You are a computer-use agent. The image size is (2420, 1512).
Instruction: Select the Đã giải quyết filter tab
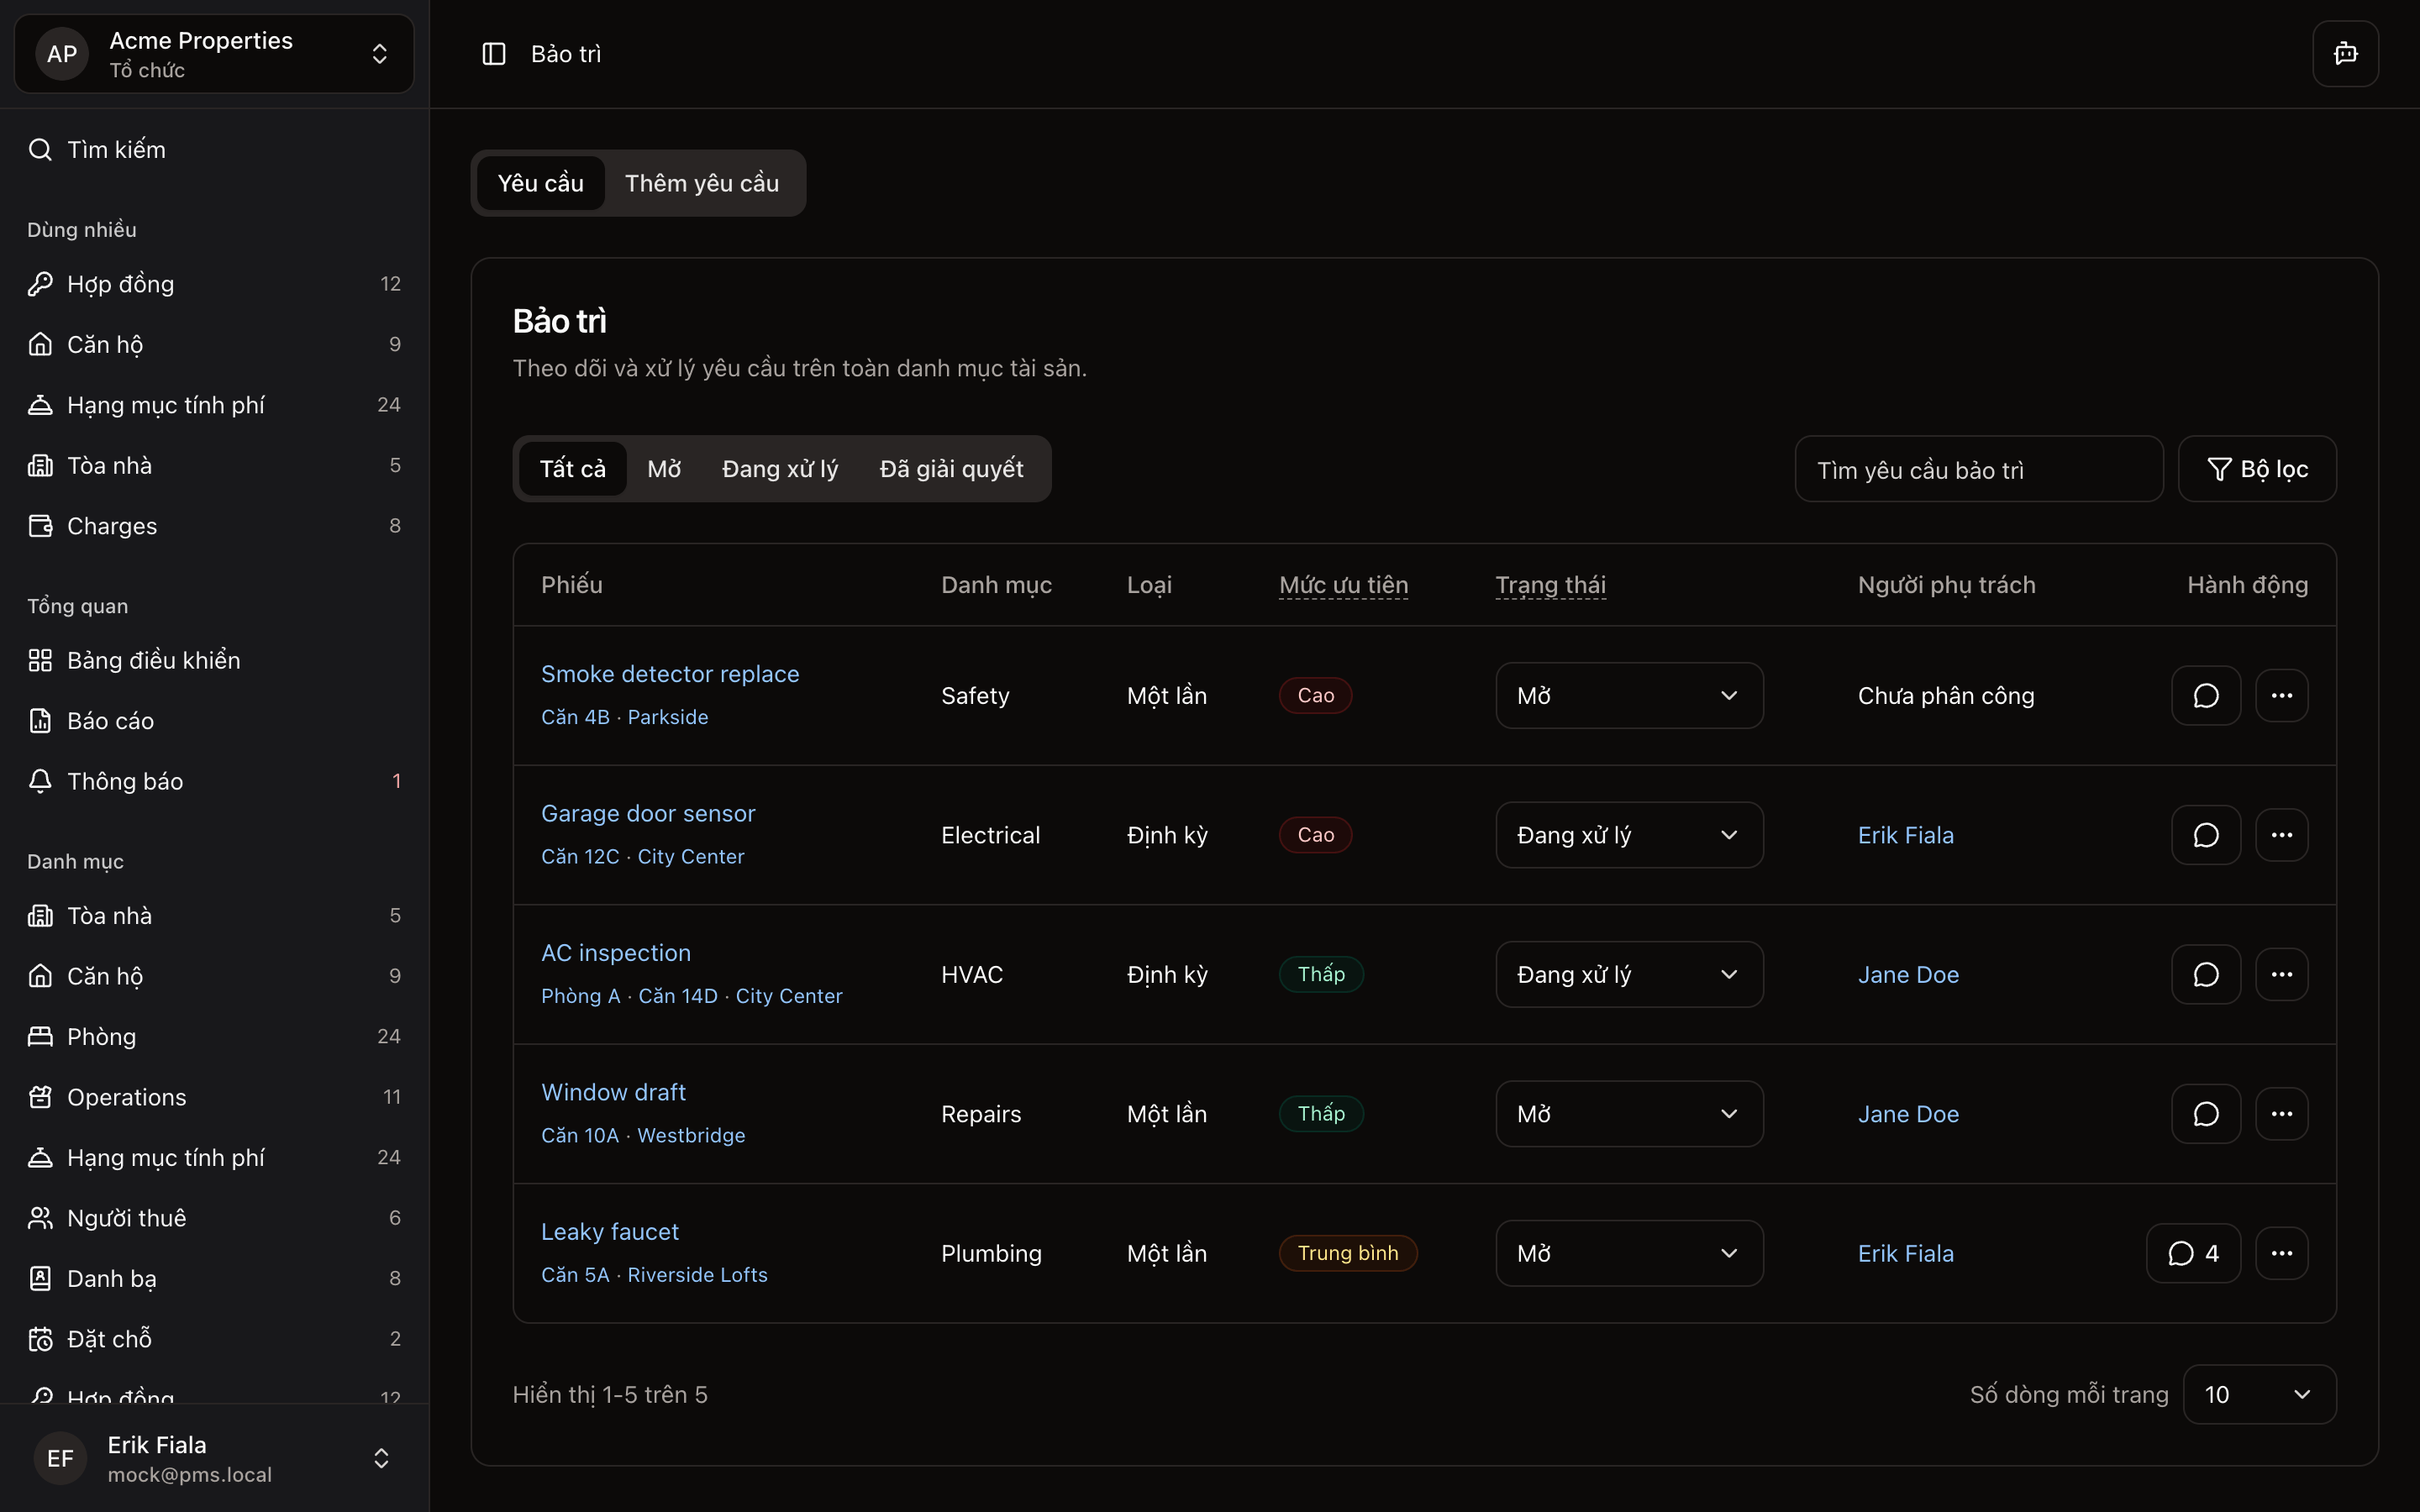pos(950,469)
